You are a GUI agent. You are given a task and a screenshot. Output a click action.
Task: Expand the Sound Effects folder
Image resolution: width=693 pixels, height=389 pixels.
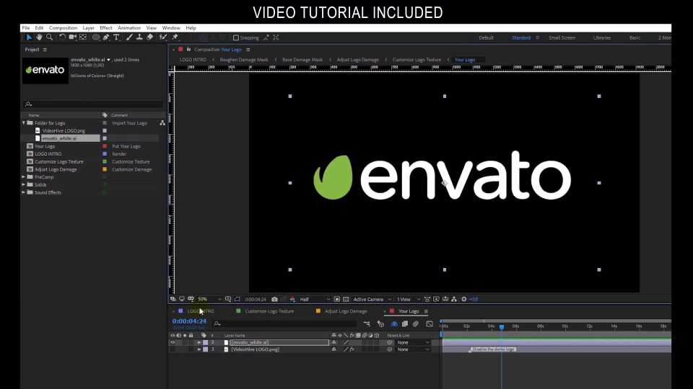[x=24, y=192]
